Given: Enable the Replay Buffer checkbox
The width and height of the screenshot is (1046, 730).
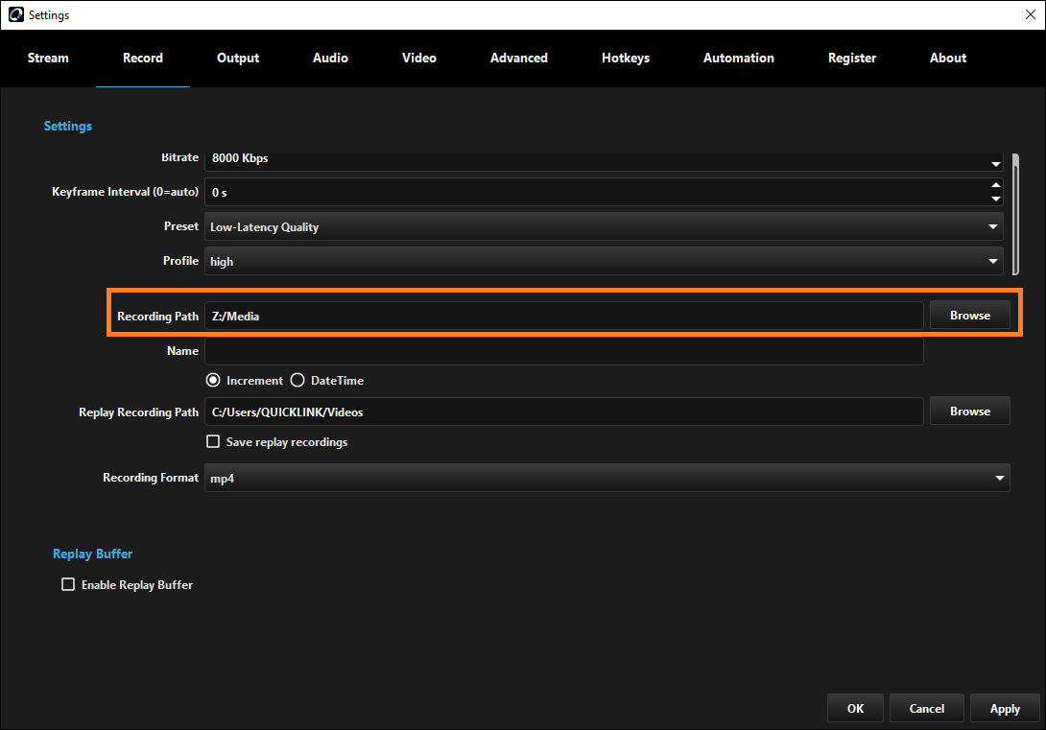Looking at the screenshot, I should (x=68, y=584).
